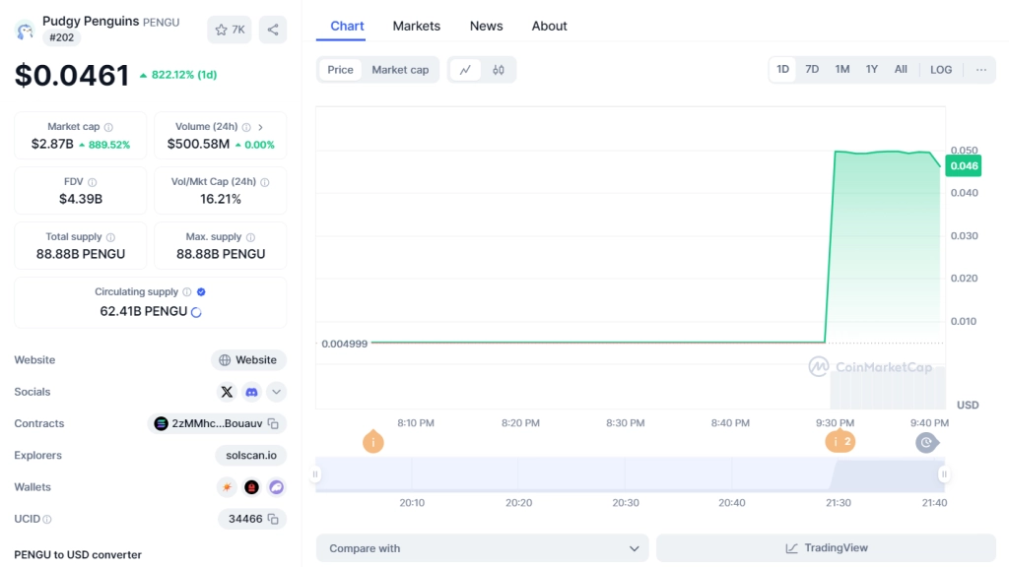1009x567 pixels.
Task: Show Max. supply info icon
Action: [250, 237]
